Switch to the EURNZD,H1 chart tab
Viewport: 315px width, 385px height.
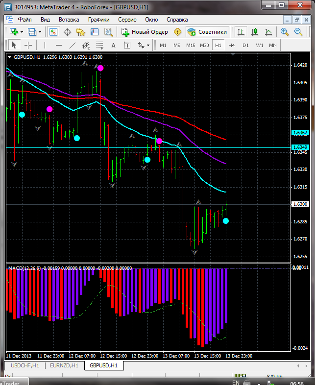coord(64,365)
